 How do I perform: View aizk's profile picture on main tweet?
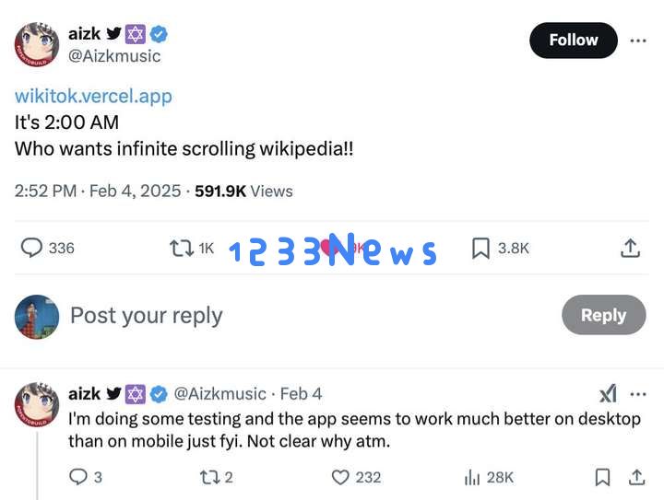37,44
